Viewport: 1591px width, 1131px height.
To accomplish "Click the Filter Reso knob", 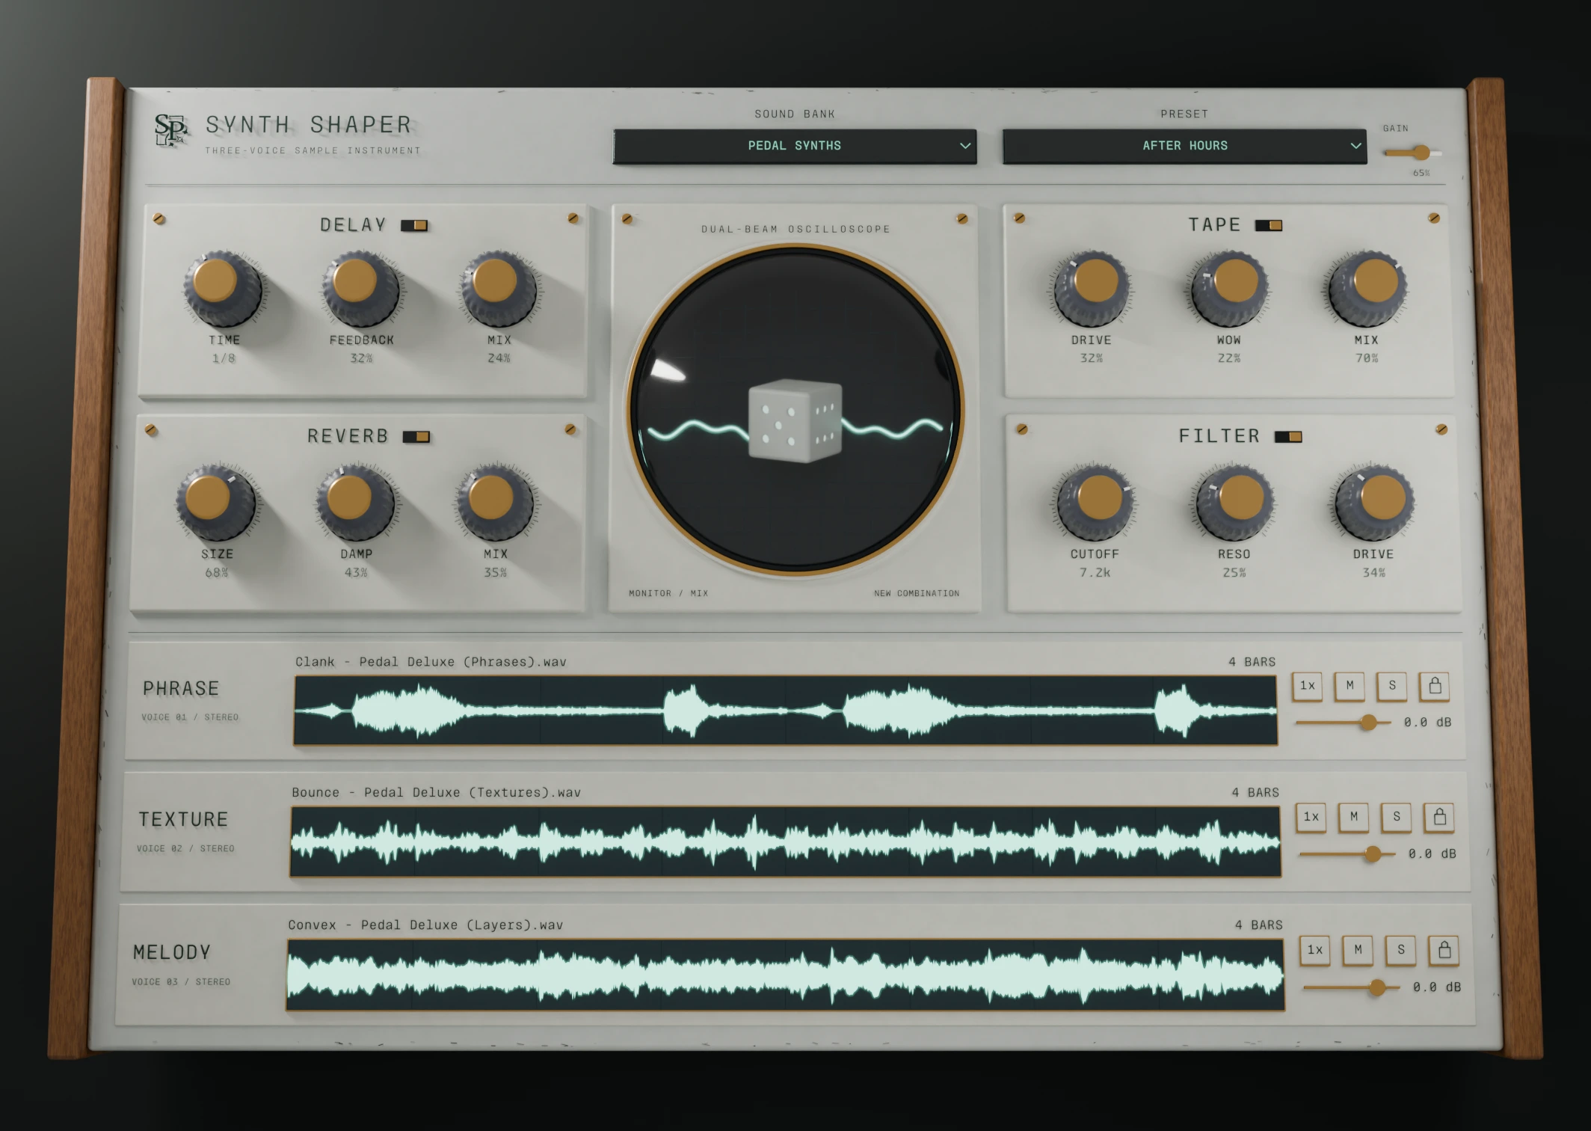I will point(1234,502).
